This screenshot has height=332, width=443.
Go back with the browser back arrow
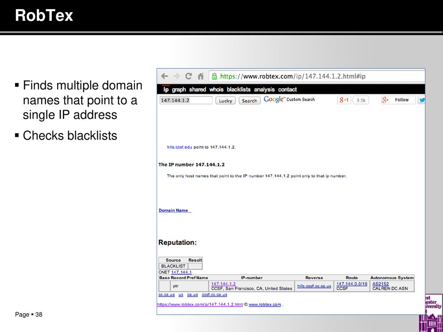click(x=164, y=76)
